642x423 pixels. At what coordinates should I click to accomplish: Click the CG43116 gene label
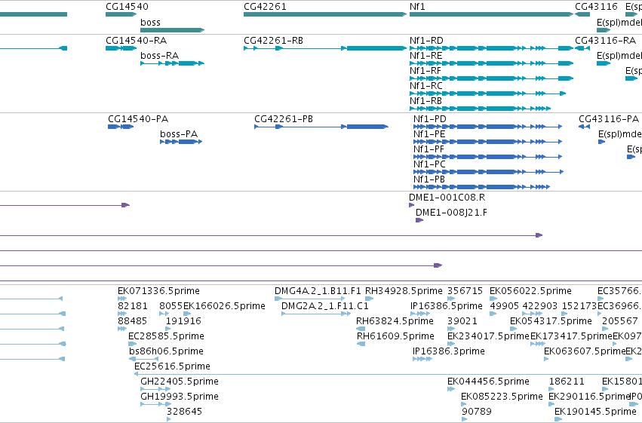[x=596, y=7]
